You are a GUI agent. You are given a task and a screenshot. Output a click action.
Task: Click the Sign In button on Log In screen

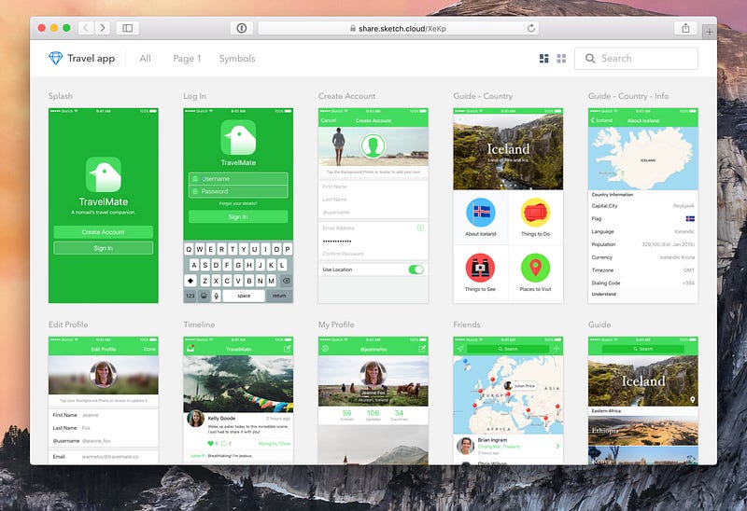pos(238,216)
